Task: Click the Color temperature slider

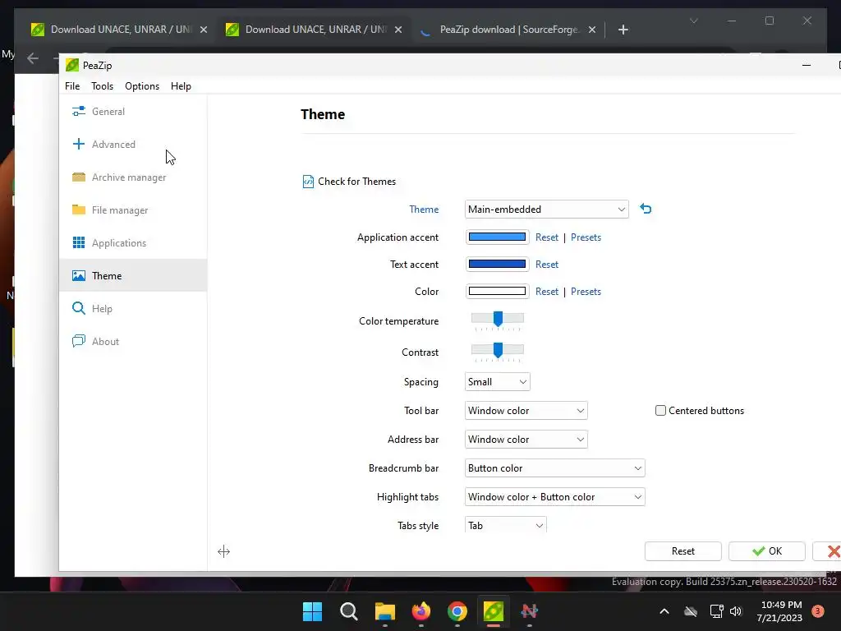Action: pos(497,320)
